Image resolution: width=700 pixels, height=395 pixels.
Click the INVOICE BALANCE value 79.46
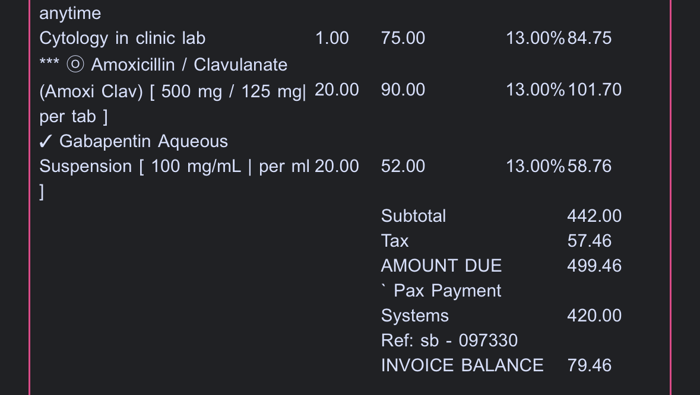click(x=589, y=365)
